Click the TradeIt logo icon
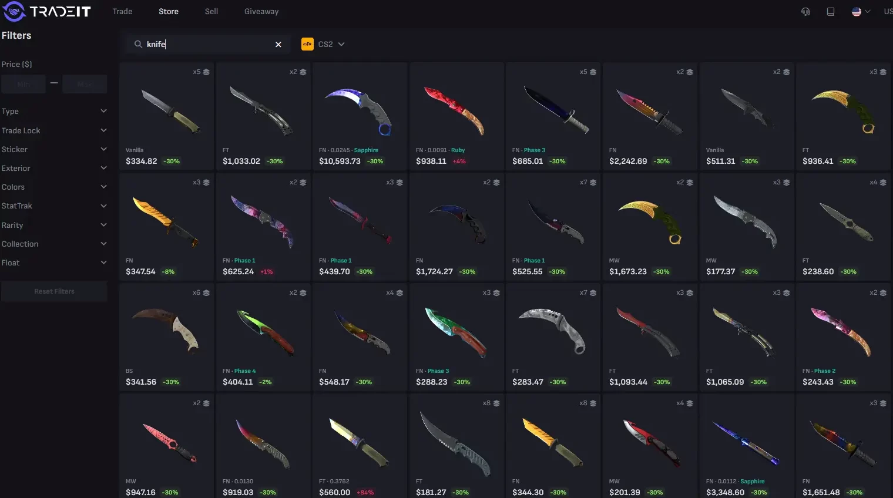Screen dimensions: 893x498 [14, 11]
